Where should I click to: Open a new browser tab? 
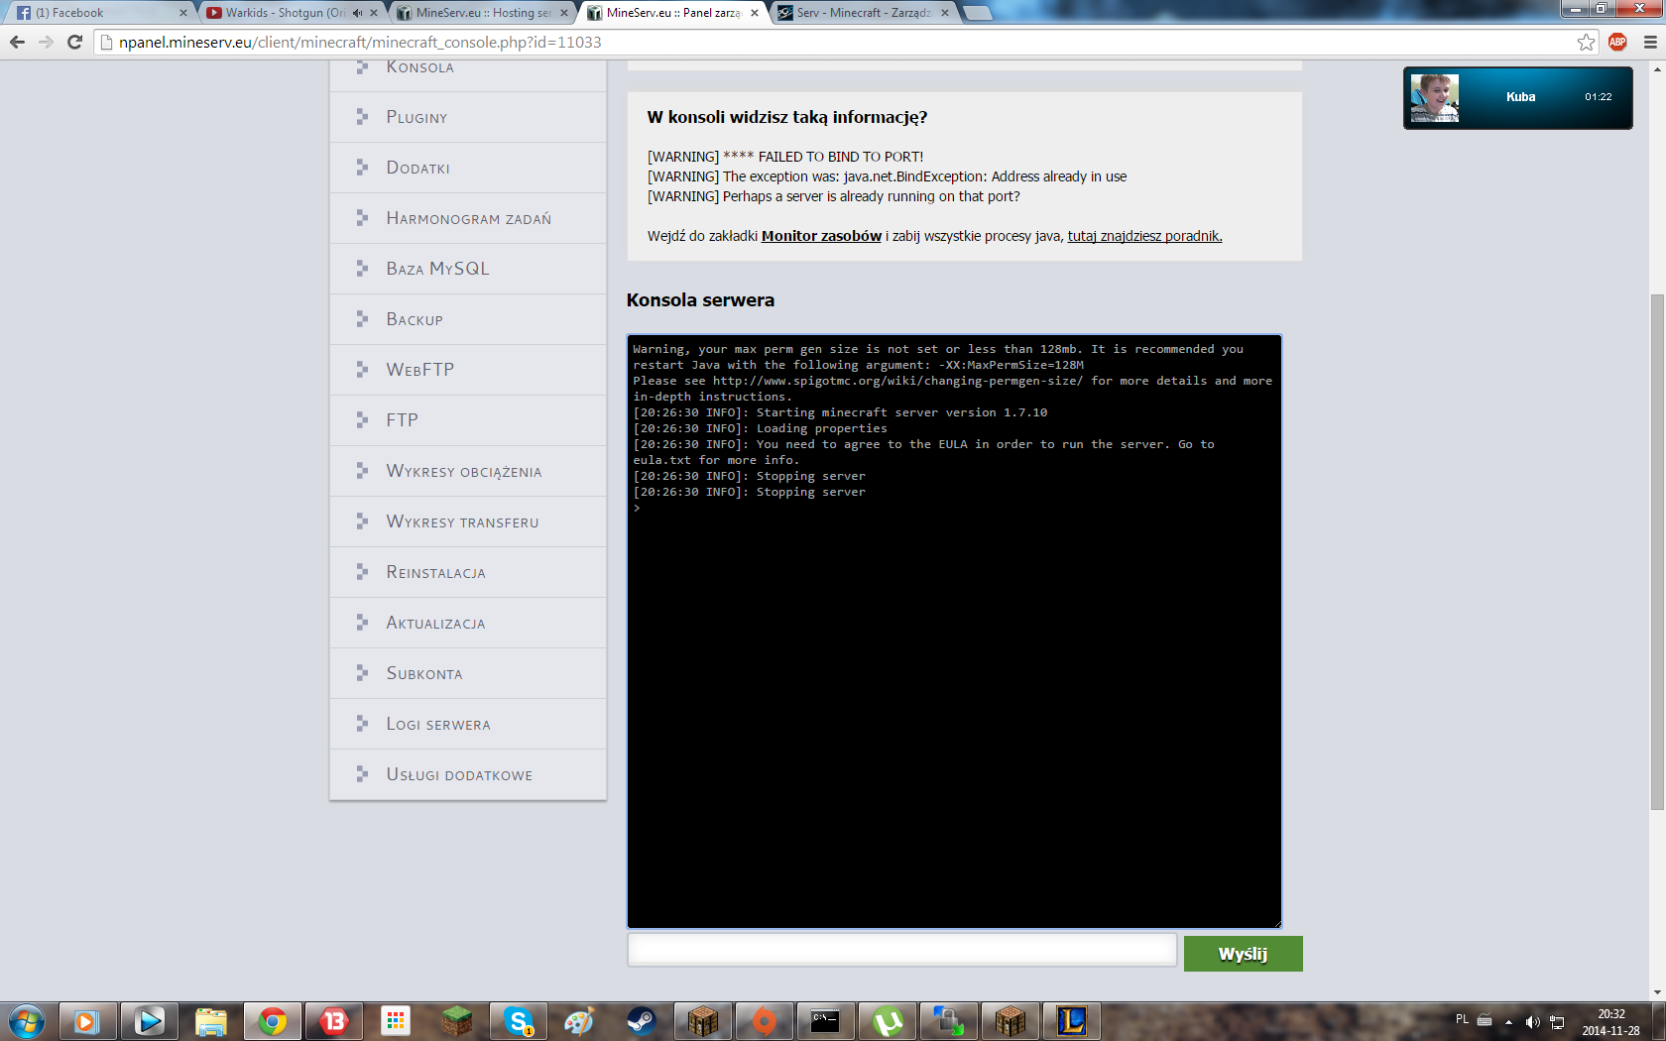point(978,13)
